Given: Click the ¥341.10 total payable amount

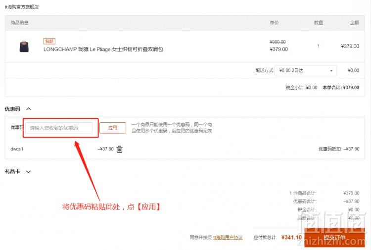Looking at the screenshot, I should pos(291,237).
